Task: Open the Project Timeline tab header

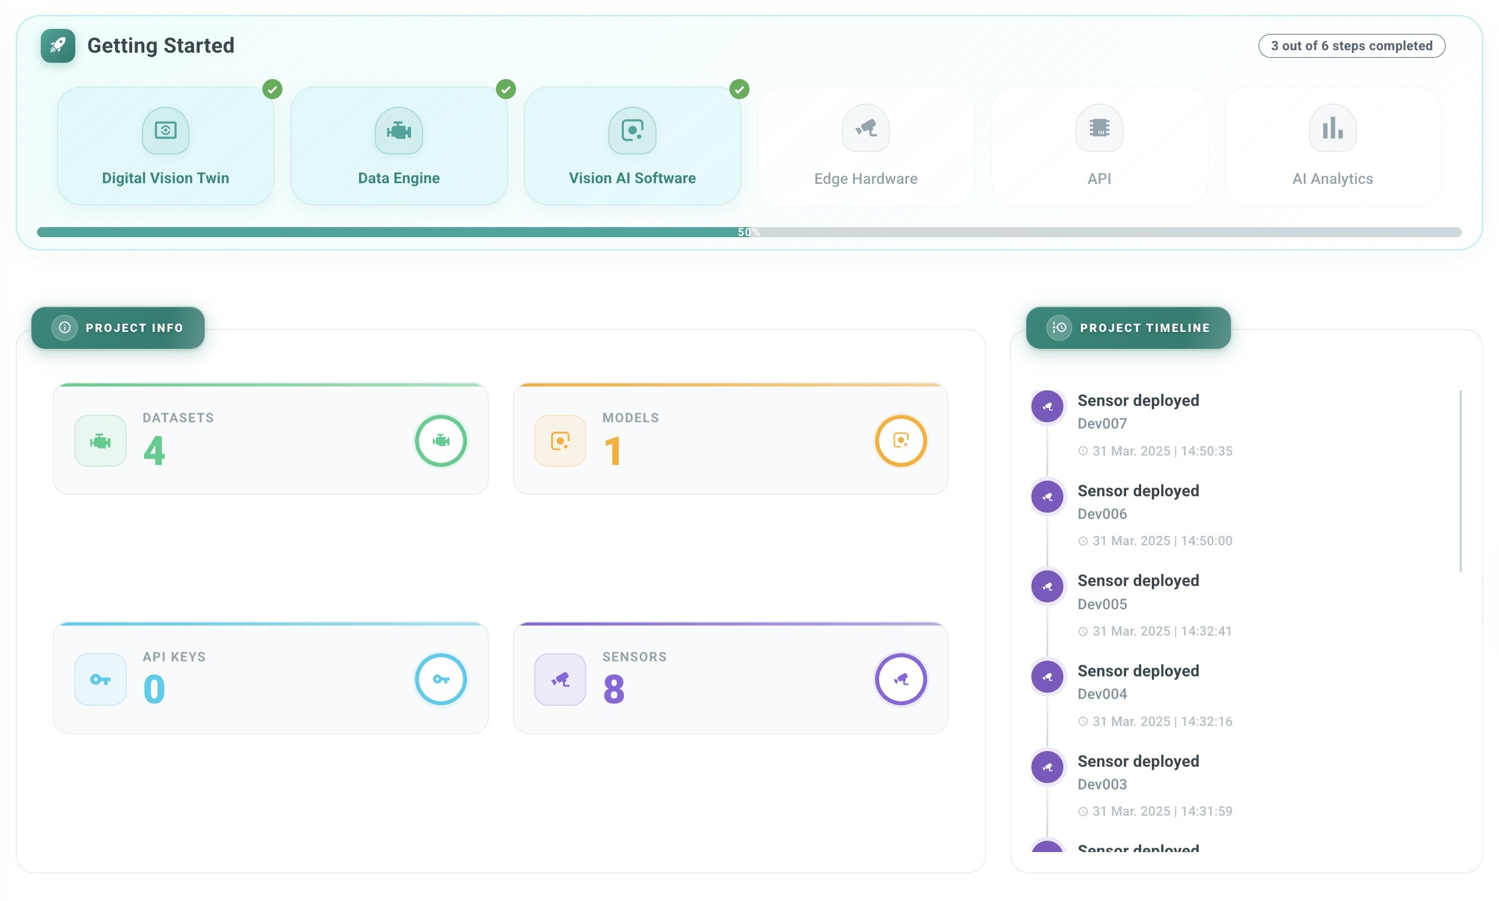Action: tap(1128, 328)
